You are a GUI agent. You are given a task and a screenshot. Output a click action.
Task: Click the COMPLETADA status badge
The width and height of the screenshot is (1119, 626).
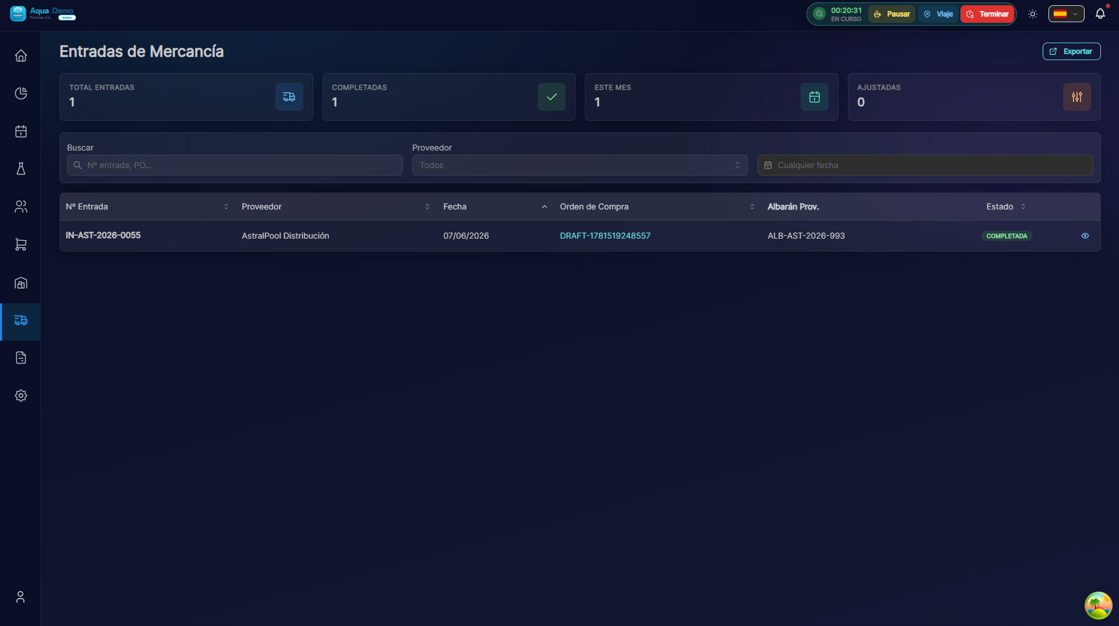click(1007, 236)
